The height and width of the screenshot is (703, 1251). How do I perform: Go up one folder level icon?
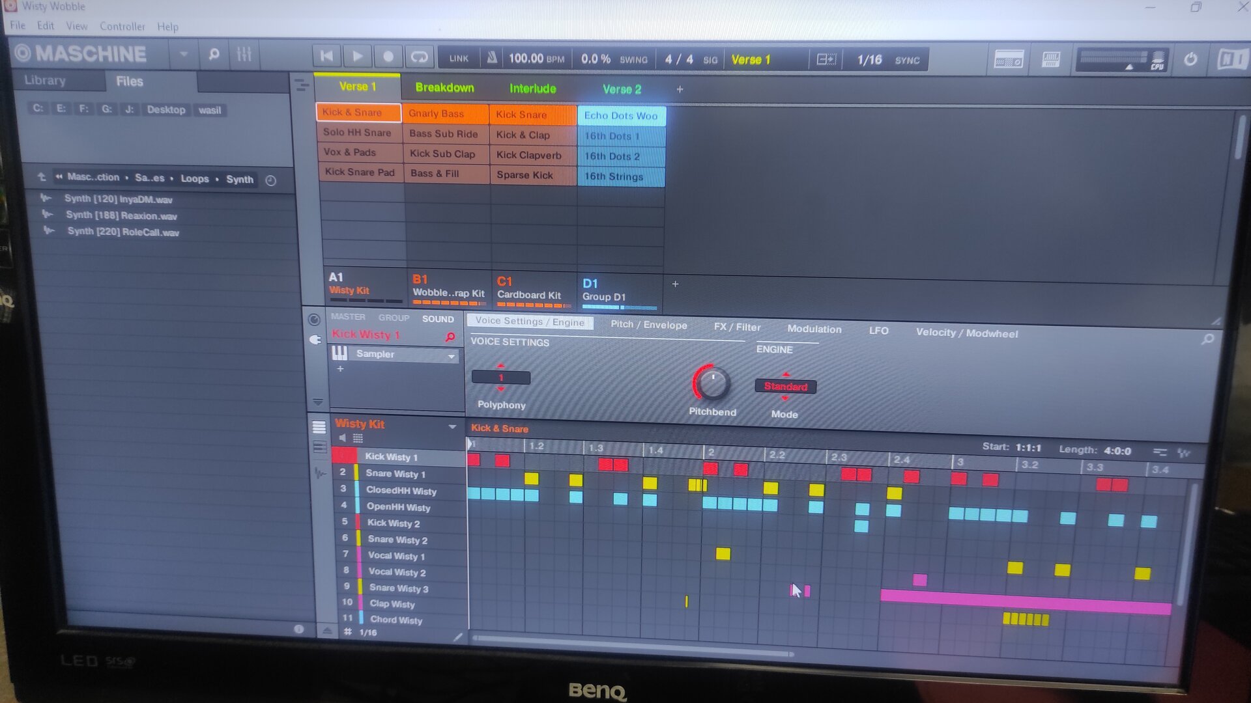tap(41, 176)
